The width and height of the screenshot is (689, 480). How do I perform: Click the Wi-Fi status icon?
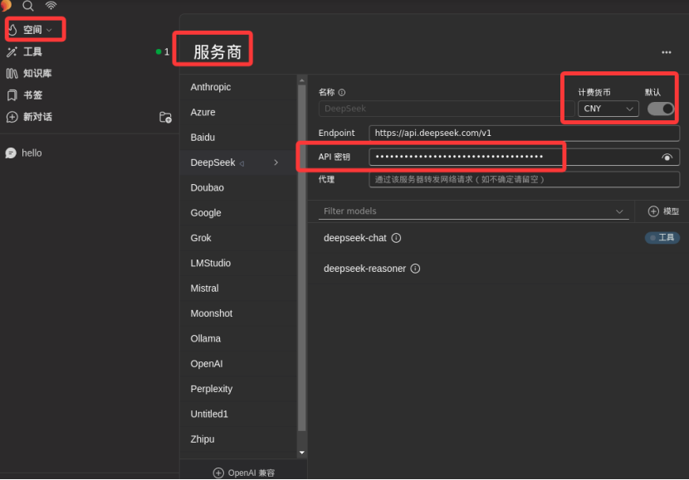tap(51, 5)
